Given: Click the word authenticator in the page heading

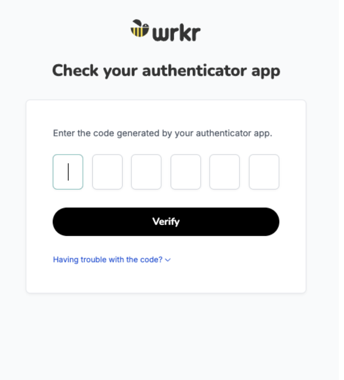Looking at the screenshot, I should pyautogui.click(x=195, y=70).
